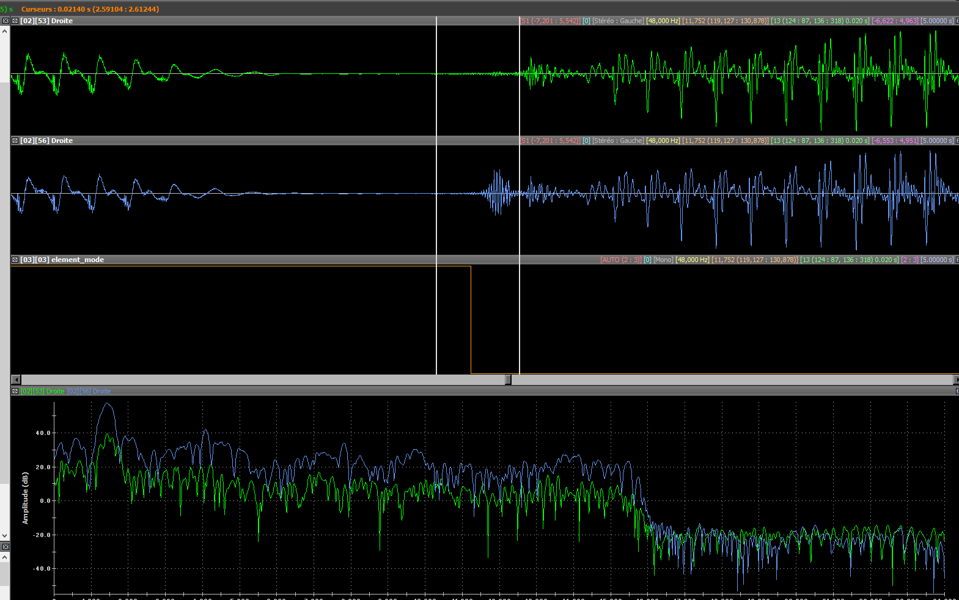The width and height of the screenshot is (959, 600).
Task: Click the [48,000 Hz] sample rate on first track
Action: (x=663, y=21)
